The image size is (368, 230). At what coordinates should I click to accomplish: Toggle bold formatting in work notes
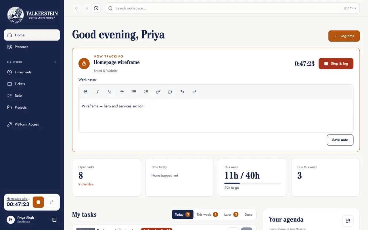(86, 92)
